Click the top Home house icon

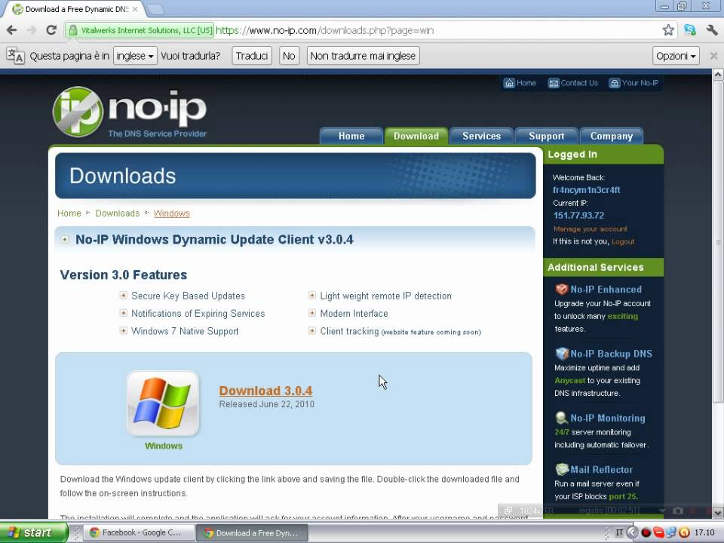509,83
